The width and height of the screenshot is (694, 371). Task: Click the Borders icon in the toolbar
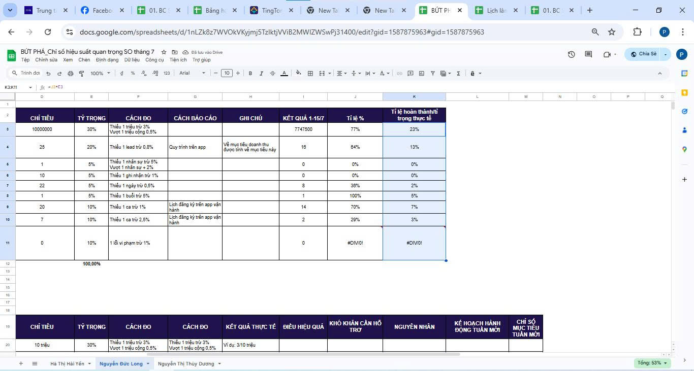(x=310, y=74)
